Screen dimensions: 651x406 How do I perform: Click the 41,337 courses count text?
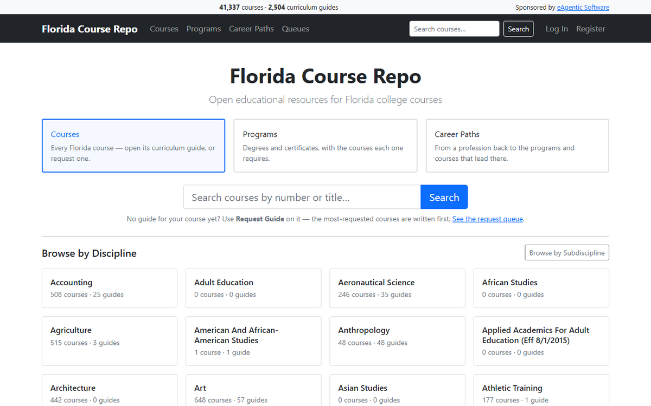(x=241, y=8)
